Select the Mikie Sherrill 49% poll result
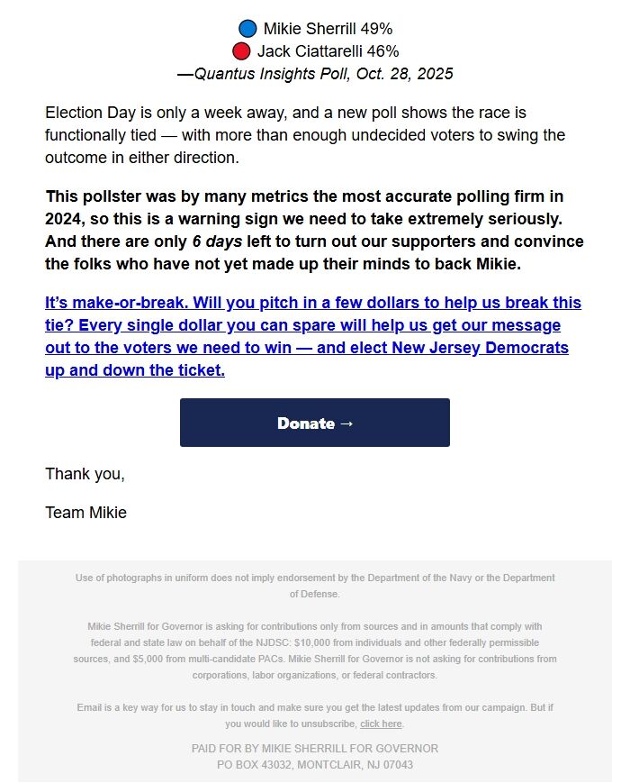 click(328, 28)
